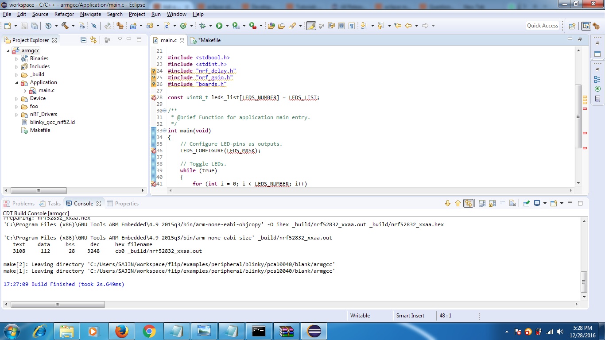Viewport: 605px width, 340px height.
Task: Click the line 28 error marker
Action: point(154,97)
